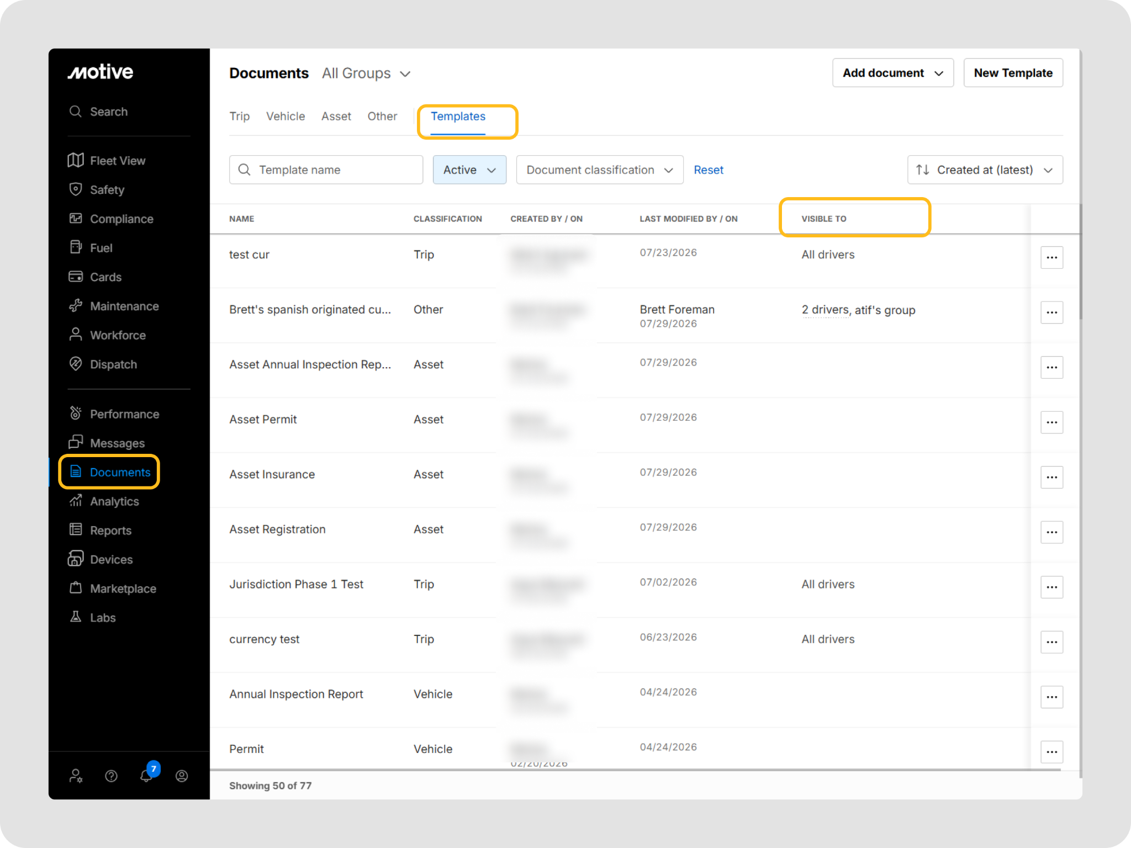Select the Templates tab
Viewport: 1131px width, 848px height.
click(458, 116)
